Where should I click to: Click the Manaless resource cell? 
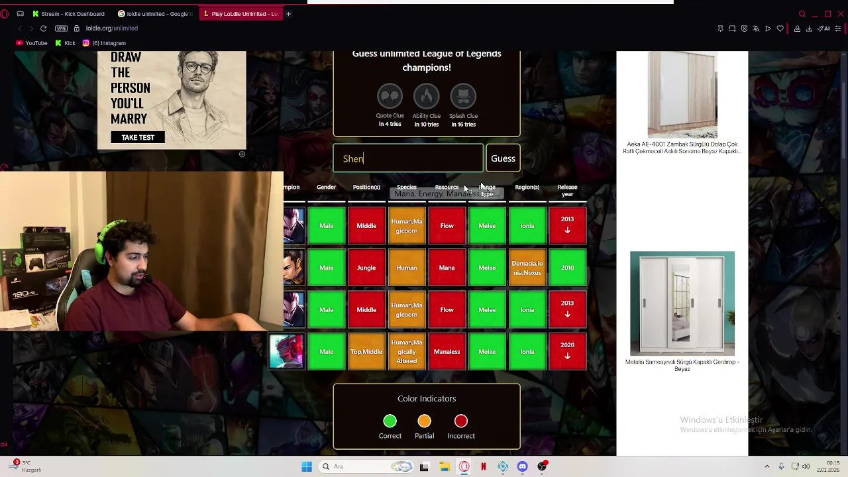447,352
